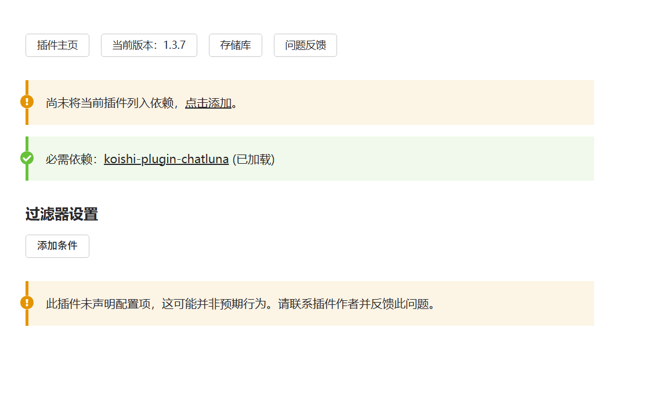Click the 添加条件 button

tap(57, 246)
